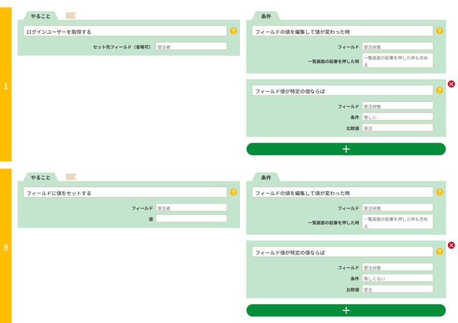The image size is (458, 323).
Task: Click help icon beside フィールドに値をセットする
Action: [233, 192]
